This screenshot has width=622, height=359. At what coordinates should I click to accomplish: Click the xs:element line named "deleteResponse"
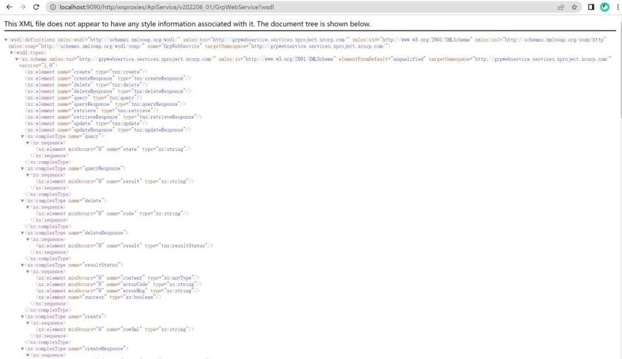[x=108, y=91]
